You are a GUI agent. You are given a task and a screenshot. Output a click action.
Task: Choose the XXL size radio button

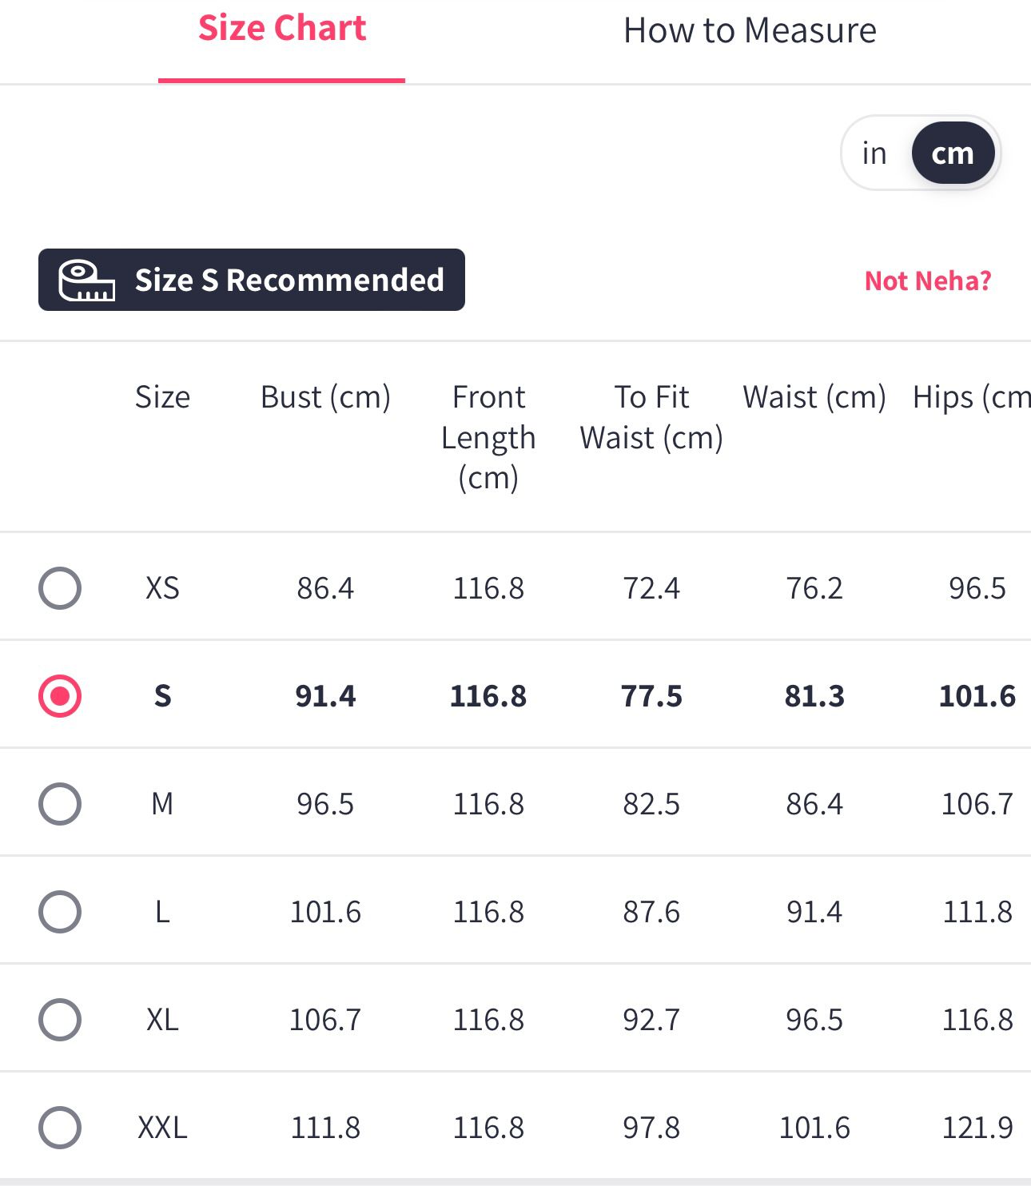pyautogui.click(x=60, y=1127)
